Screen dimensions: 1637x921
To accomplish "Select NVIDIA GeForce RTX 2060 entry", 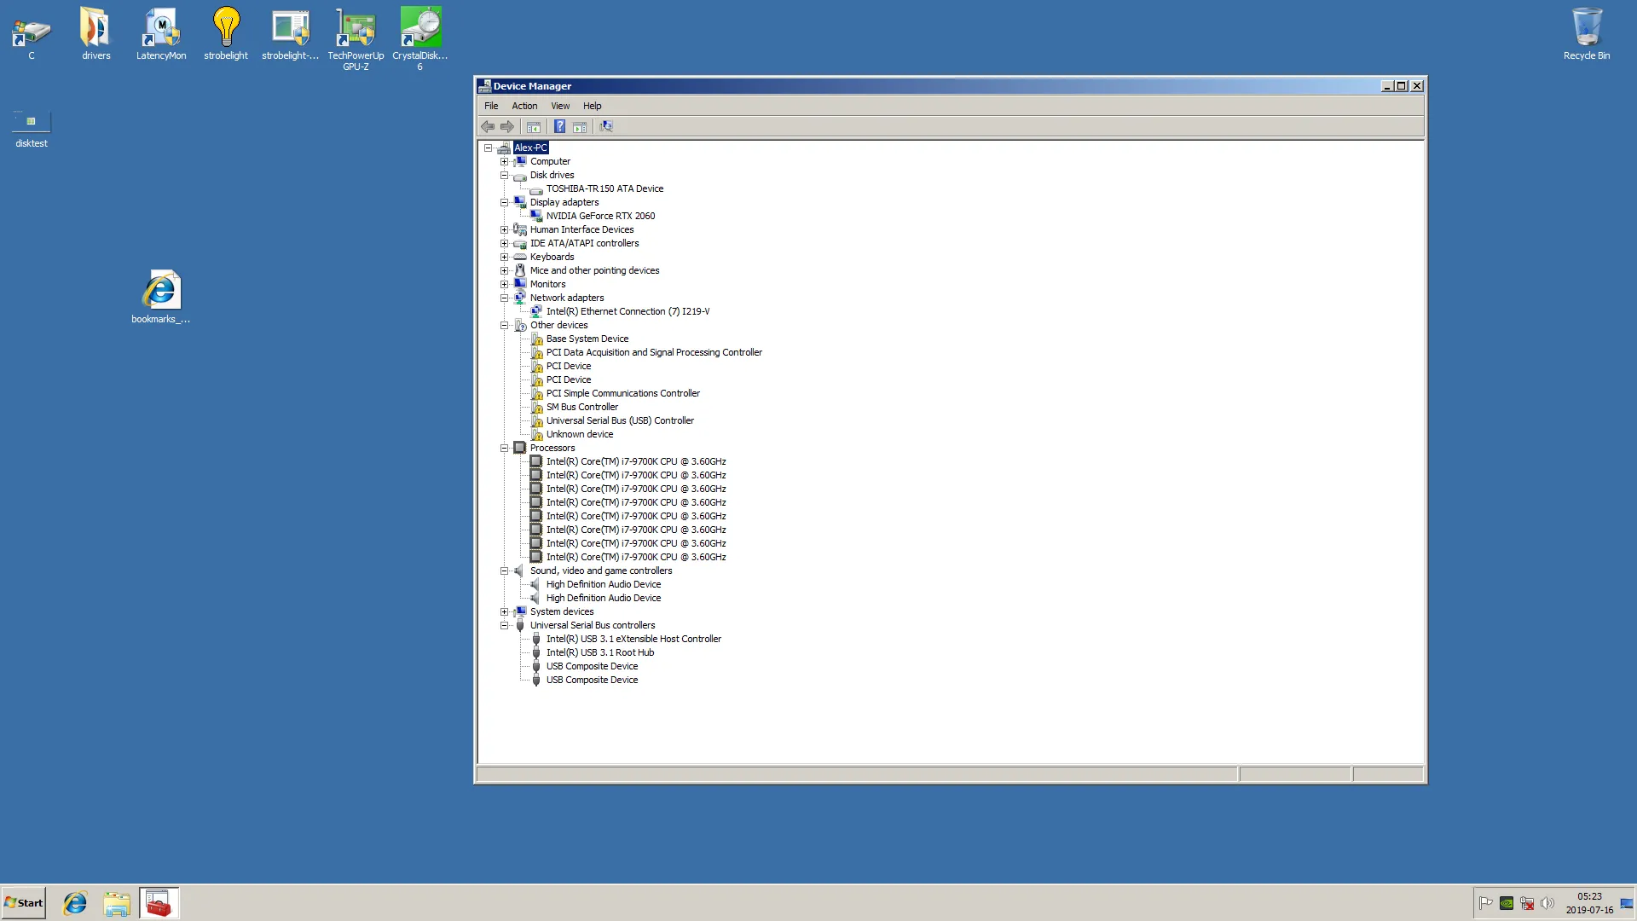I will [x=600, y=217].
